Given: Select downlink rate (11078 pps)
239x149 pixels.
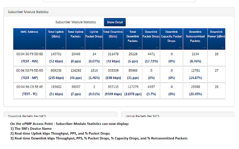Looking at the screenshot, I should [x=133, y=94].
